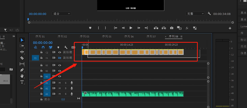Screen dimensions: 247x108
Task: Lock the V3 video track
Action: tap(41, 65)
